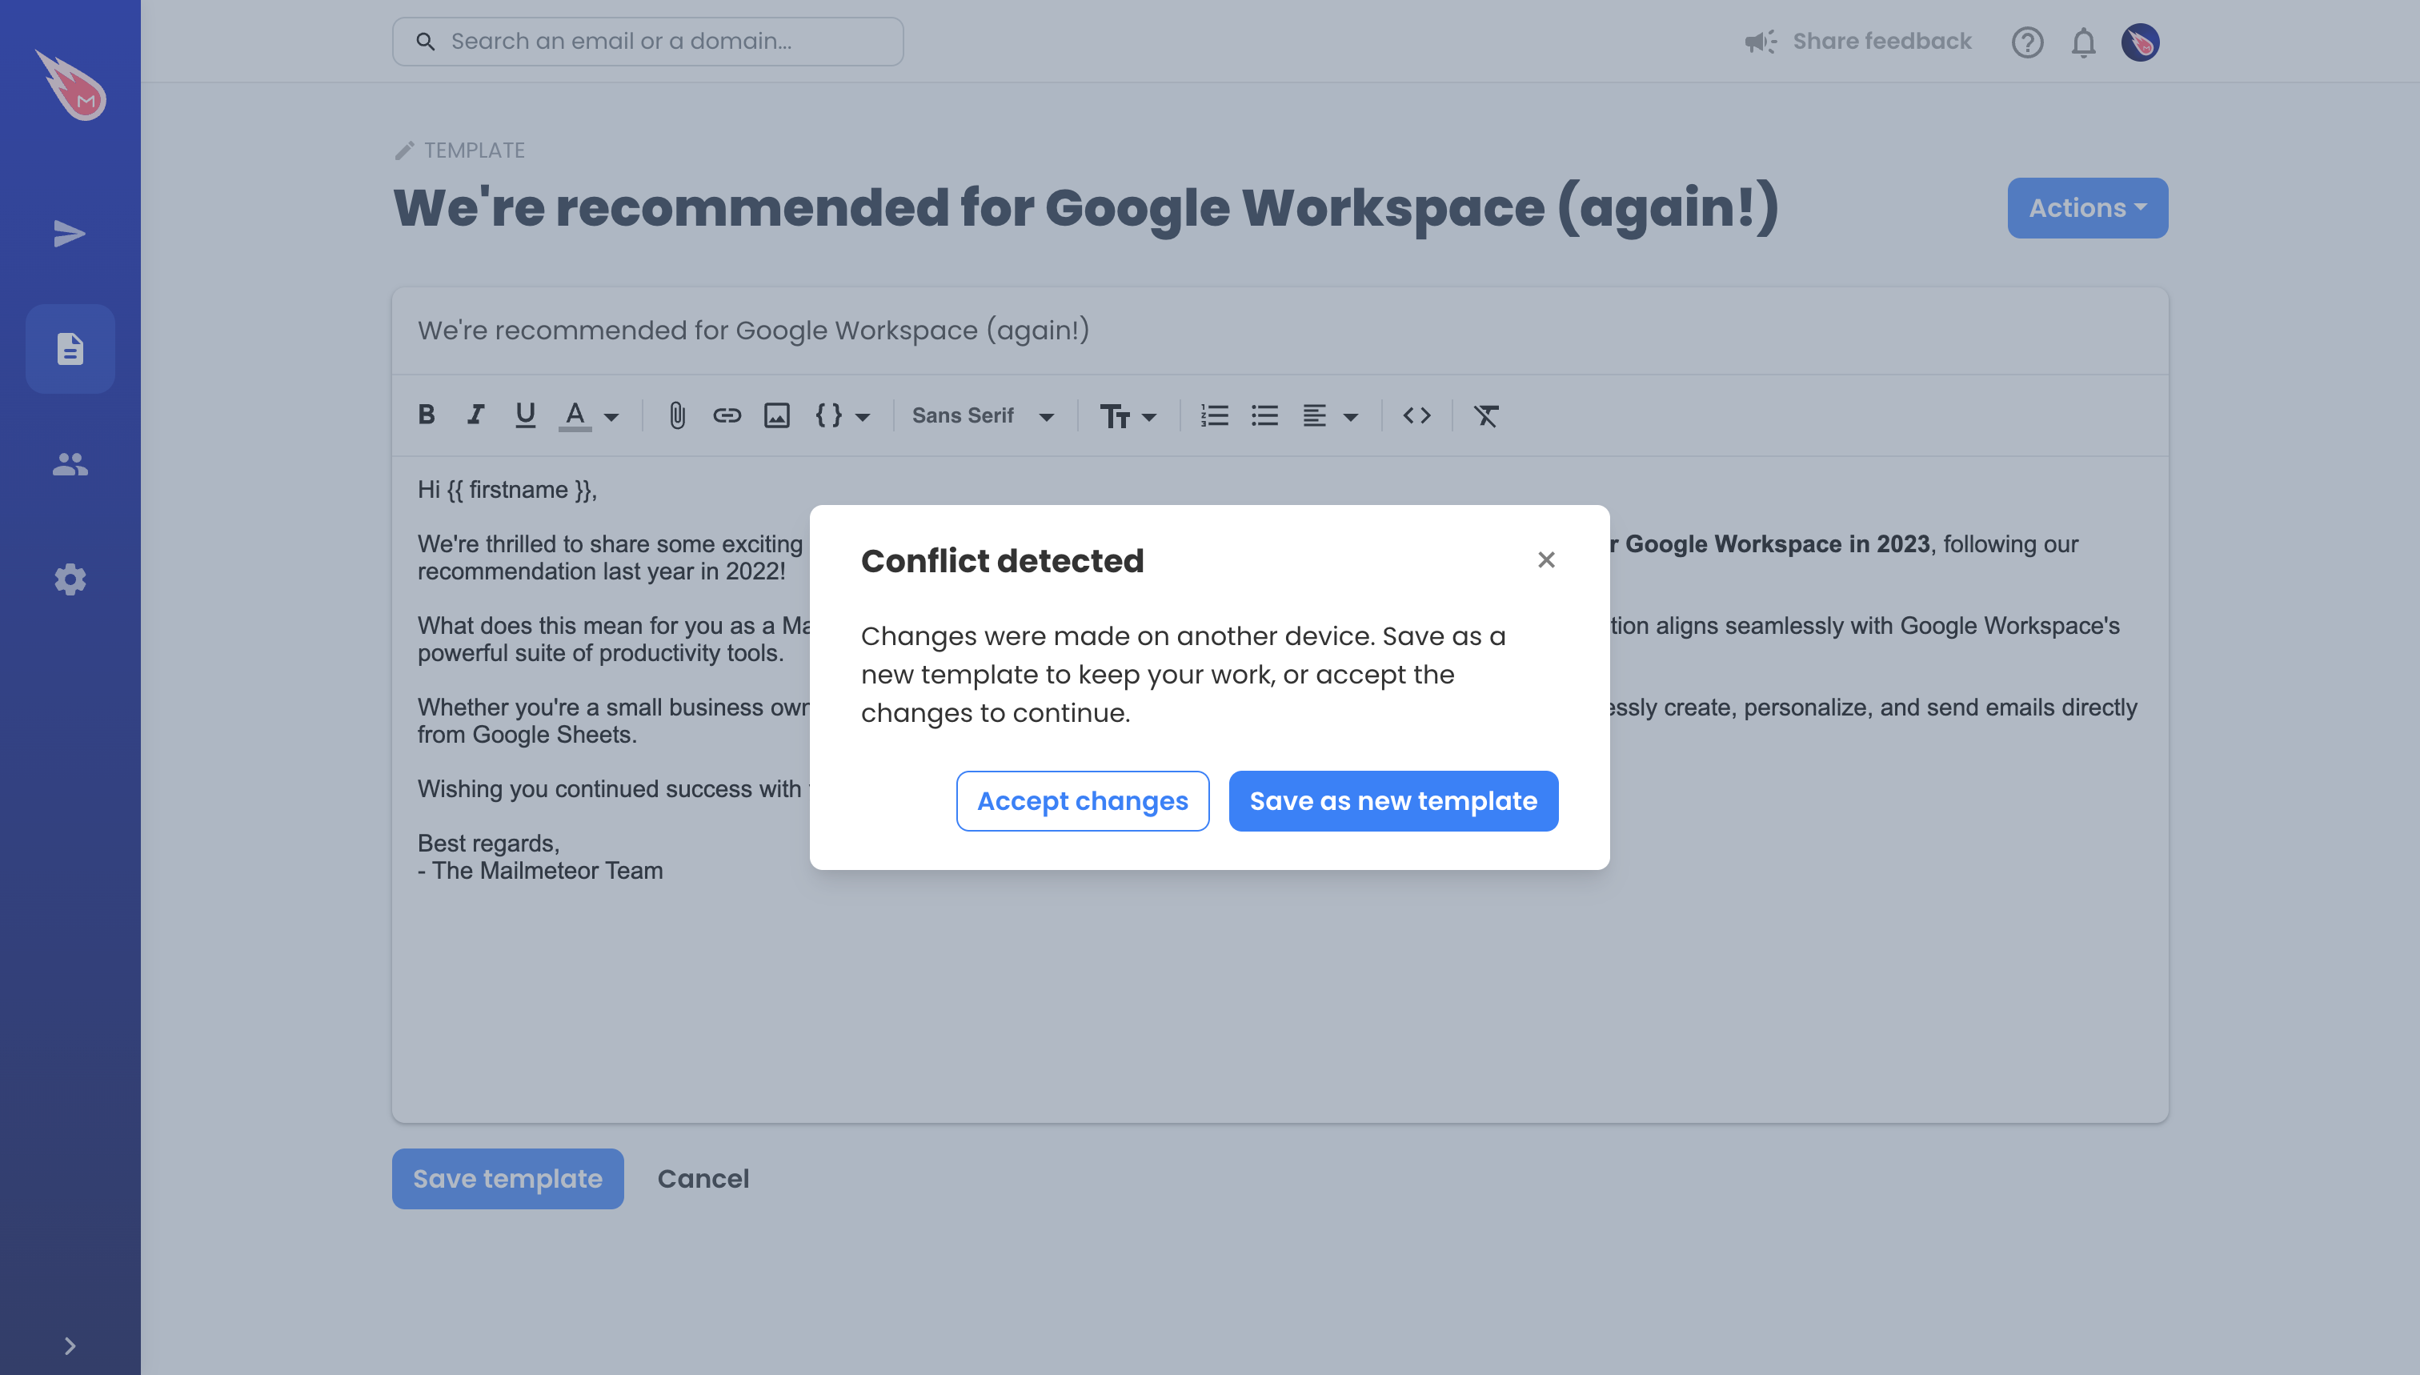Click the insert link icon
Viewport: 2420px width, 1375px height.
(x=727, y=415)
